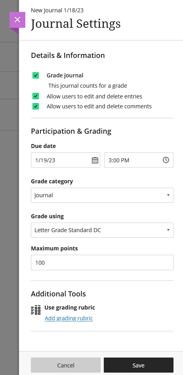Viewport: 183px width, 375px height.
Task: Open the Journal grade category combo box
Action: coord(102,195)
